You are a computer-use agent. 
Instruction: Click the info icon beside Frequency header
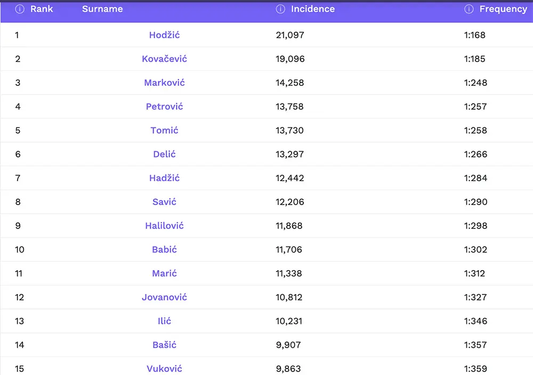pos(469,9)
